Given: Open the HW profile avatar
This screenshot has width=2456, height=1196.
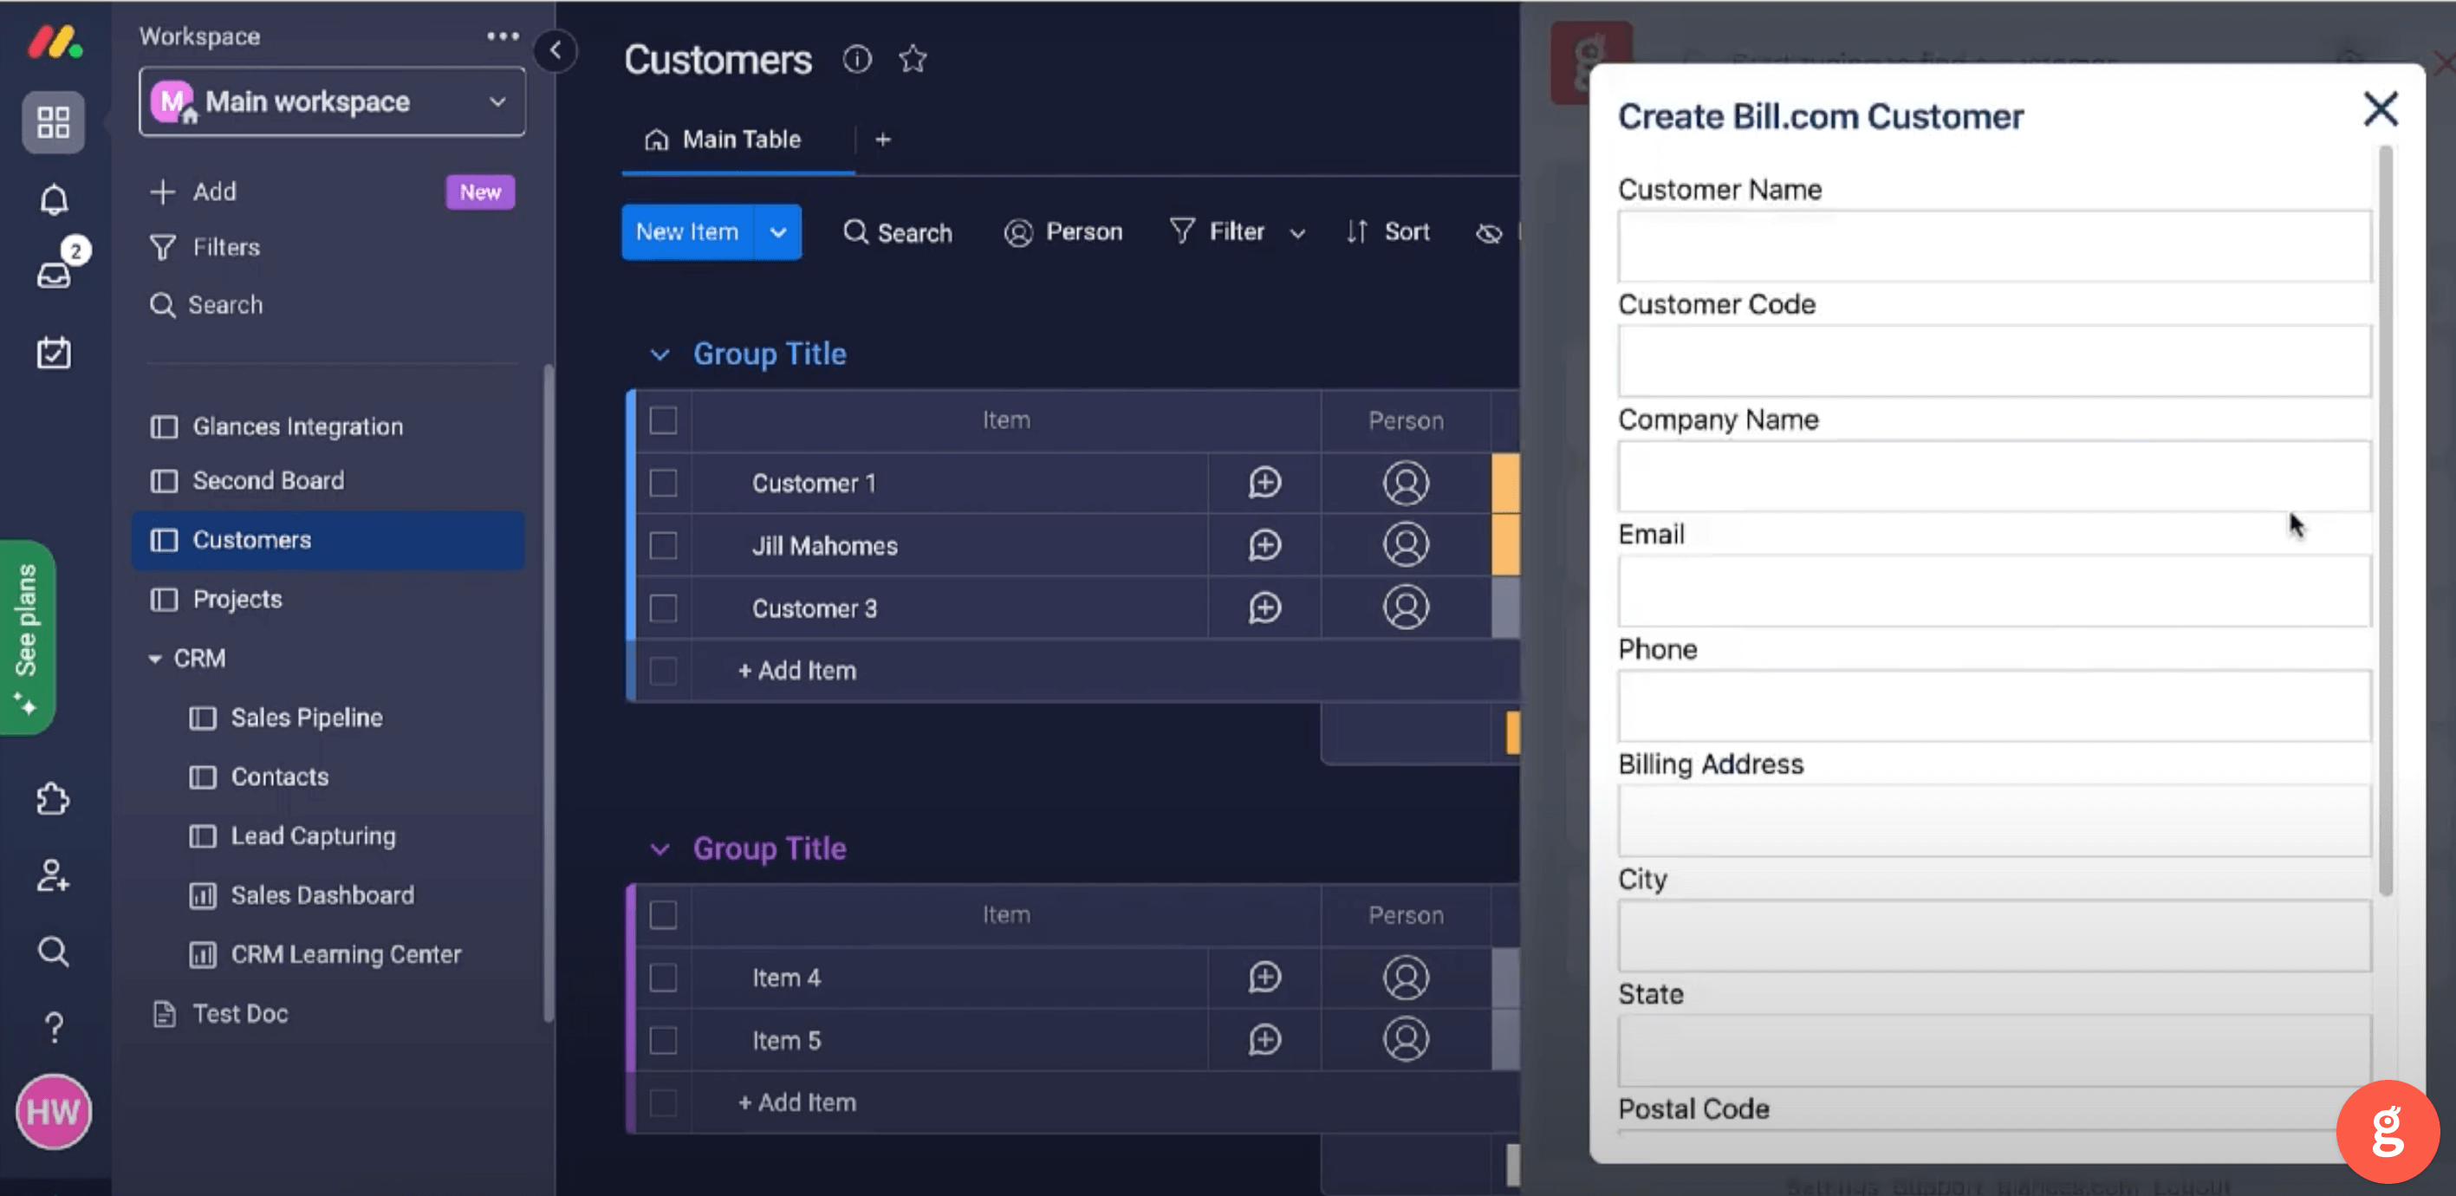Looking at the screenshot, I should 54,1111.
